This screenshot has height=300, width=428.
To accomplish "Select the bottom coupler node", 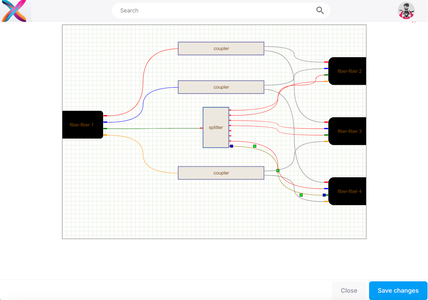I will [221, 173].
